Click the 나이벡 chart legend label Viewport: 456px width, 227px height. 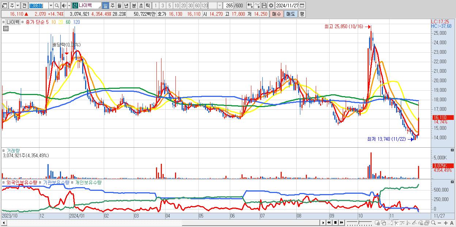(14, 22)
